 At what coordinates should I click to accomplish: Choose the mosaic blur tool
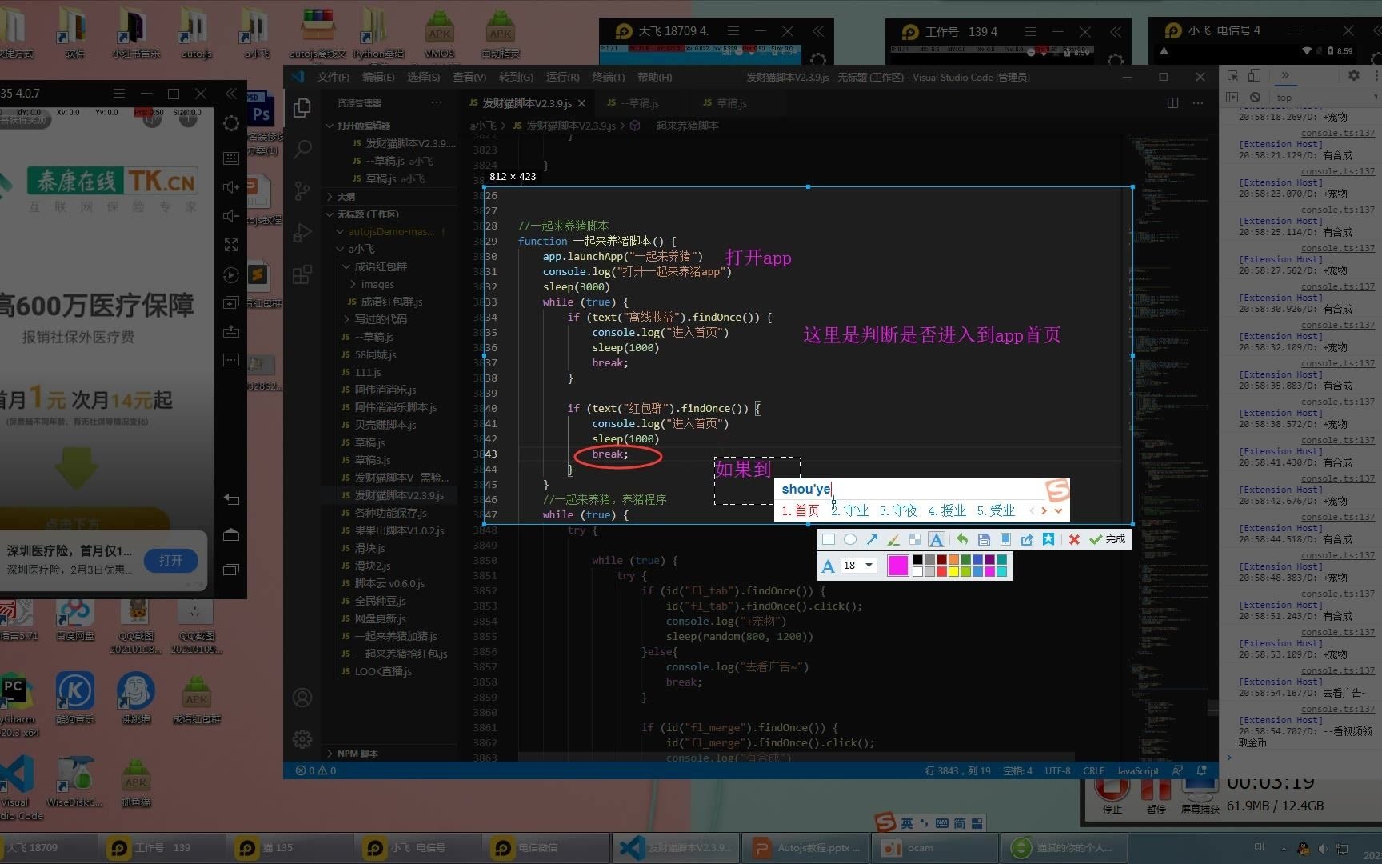point(915,539)
